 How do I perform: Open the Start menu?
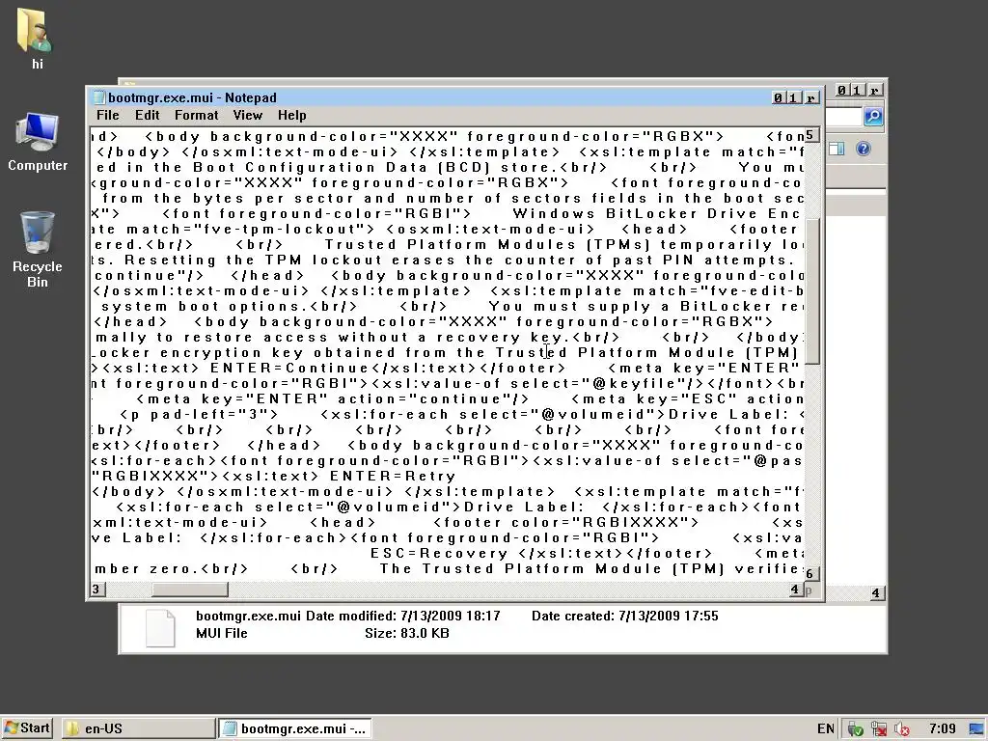point(27,728)
